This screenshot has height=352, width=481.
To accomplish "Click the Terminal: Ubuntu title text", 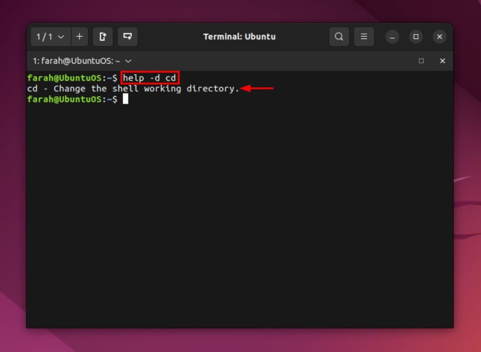I will click(239, 36).
